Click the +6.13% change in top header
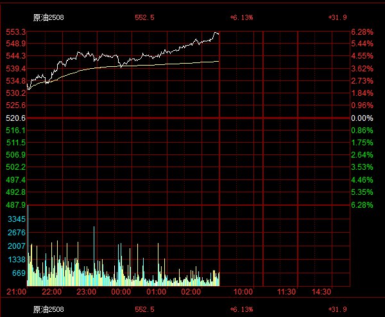Viewport: 385px width, 317px height. pos(241,17)
